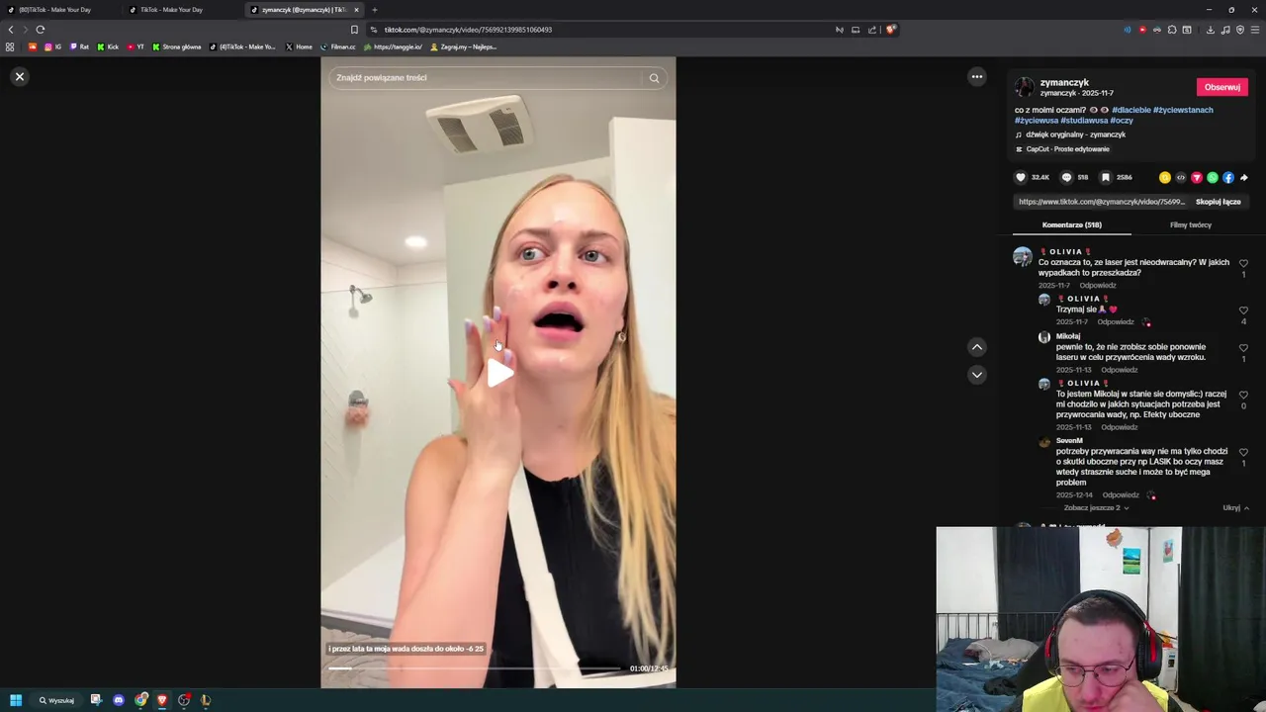Click the embed code share icon
The image size is (1266, 712).
[x=1180, y=178]
